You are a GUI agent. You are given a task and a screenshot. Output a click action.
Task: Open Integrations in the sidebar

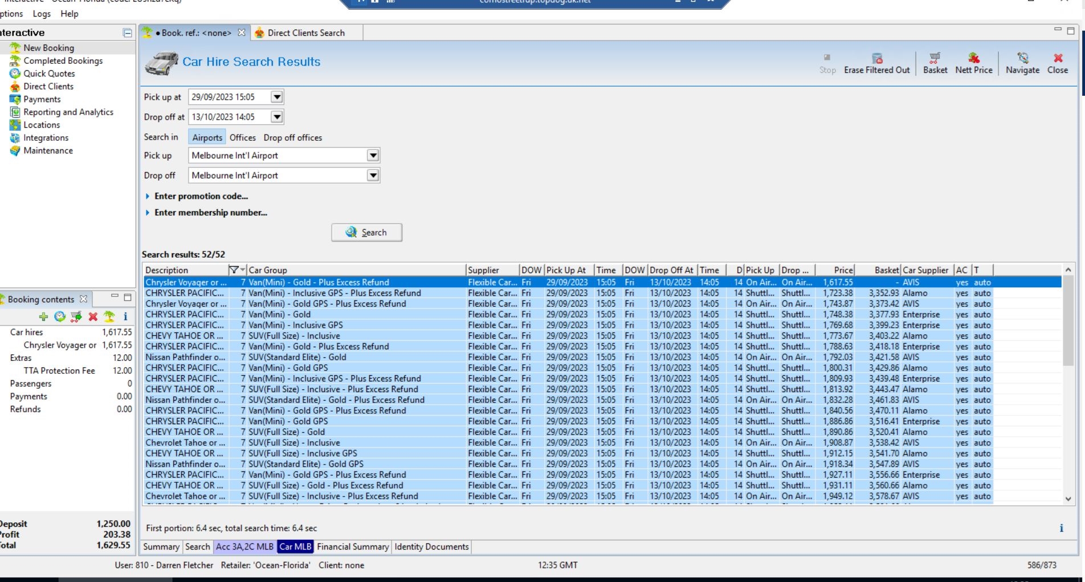[x=46, y=137]
